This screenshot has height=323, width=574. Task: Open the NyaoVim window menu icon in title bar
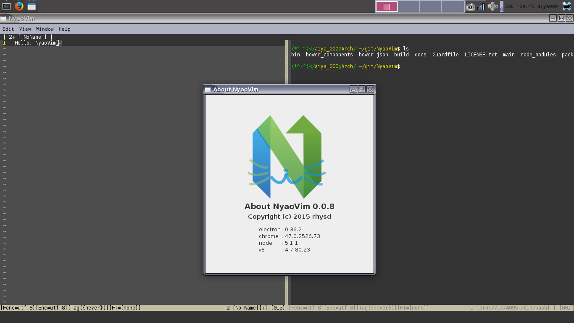click(3, 19)
